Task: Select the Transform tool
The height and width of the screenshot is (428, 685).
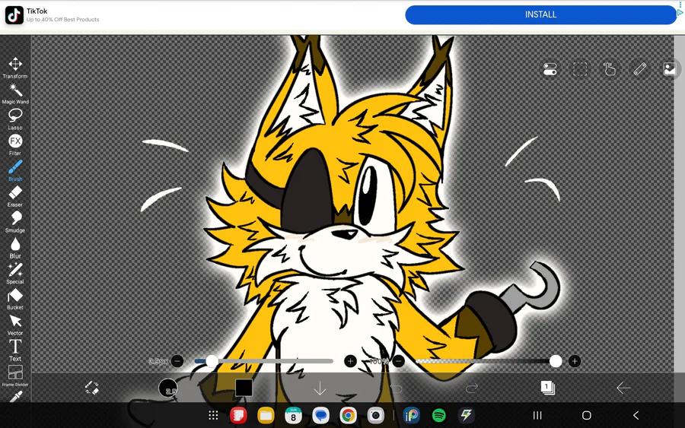Action: pos(15,67)
